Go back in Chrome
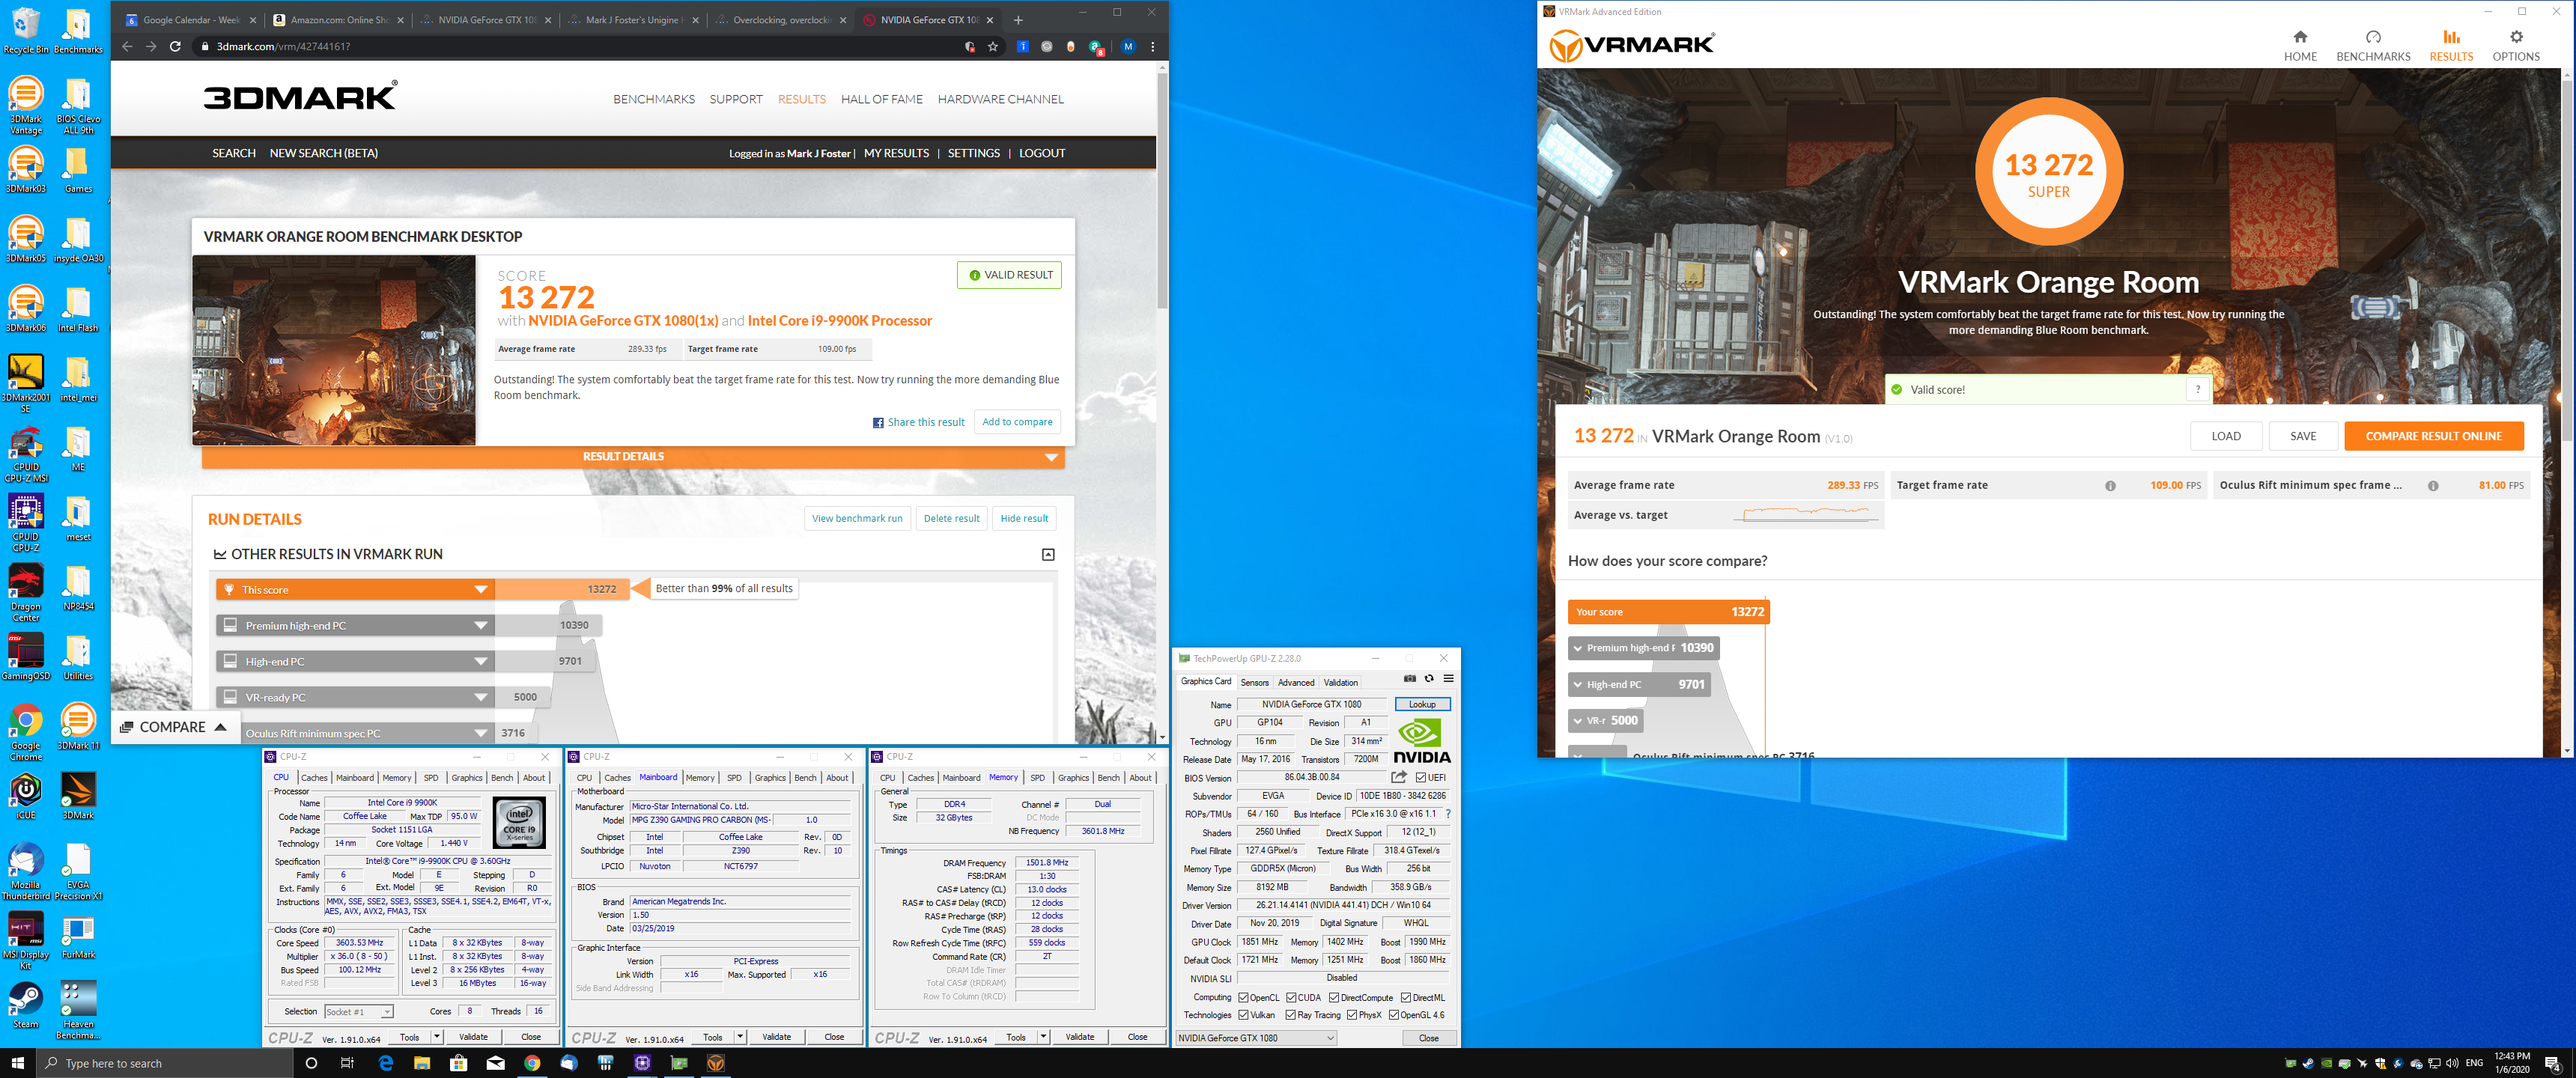 pos(127,46)
